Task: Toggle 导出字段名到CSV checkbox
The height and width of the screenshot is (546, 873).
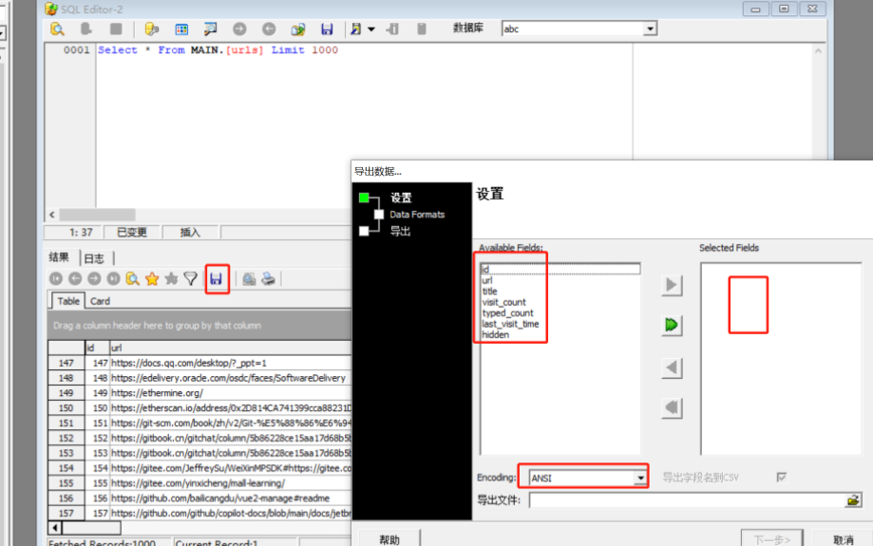Action: click(x=781, y=477)
